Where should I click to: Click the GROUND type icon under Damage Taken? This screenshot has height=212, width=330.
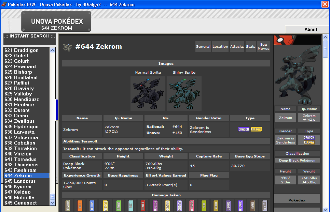[x=167, y=206]
